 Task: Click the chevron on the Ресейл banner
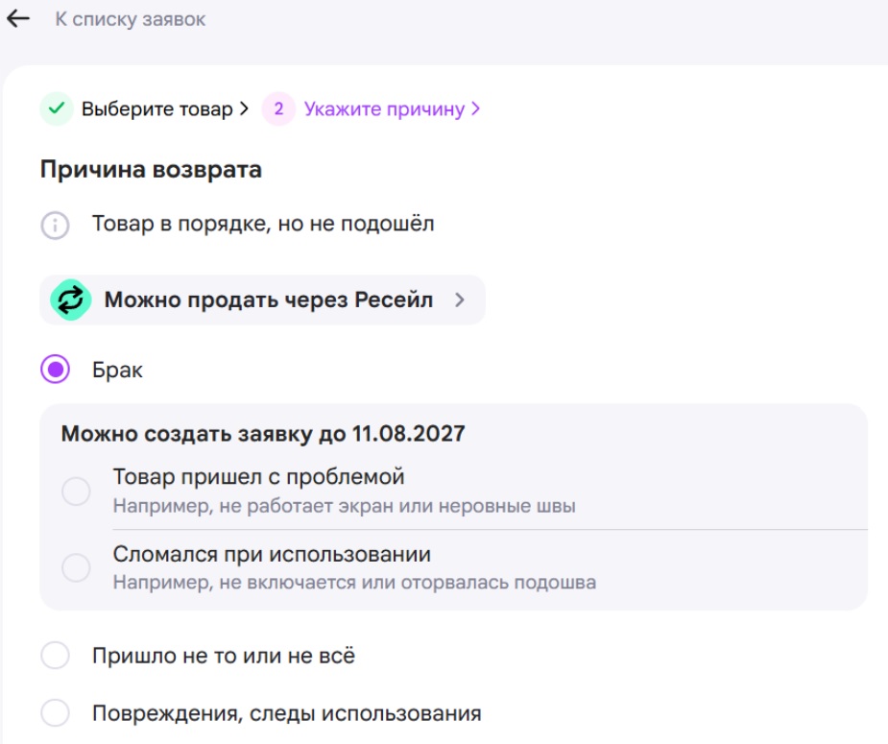click(459, 300)
